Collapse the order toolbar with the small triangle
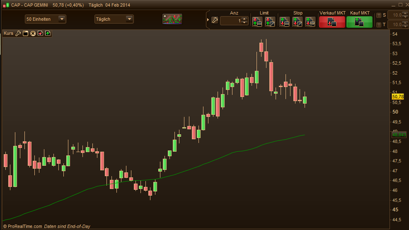 click(208, 20)
